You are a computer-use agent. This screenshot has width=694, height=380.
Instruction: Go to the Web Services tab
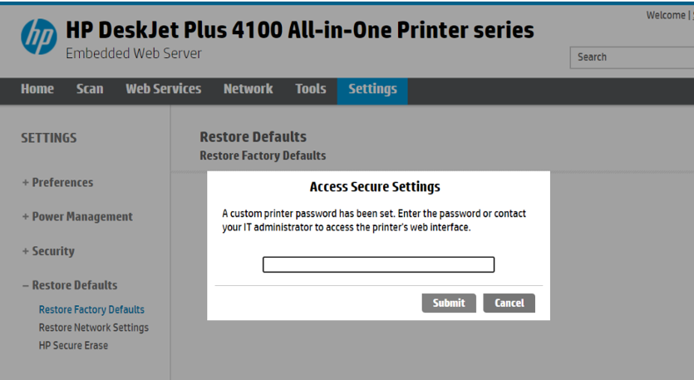click(163, 89)
